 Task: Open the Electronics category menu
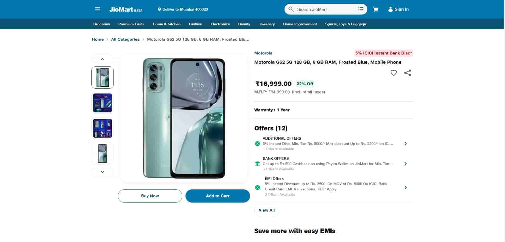point(220,24)
